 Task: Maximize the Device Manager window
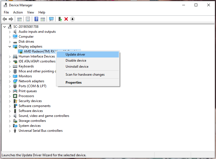click(x=196, y=5)
